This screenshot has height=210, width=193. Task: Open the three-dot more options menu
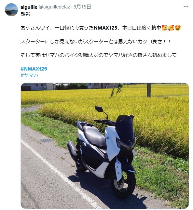coord(186,7)
